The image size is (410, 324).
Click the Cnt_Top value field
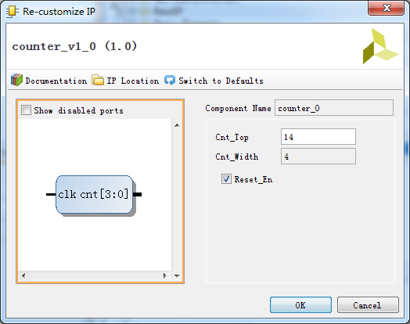[318, 136]
